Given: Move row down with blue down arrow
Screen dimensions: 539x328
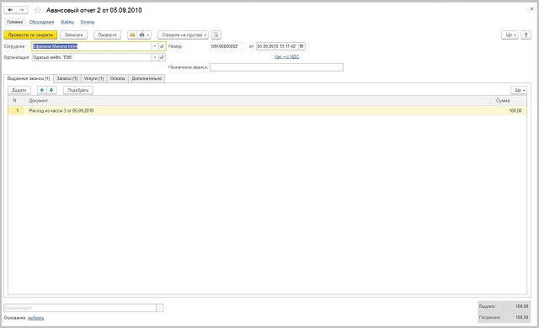Looking at the screenshot, I should tap(51, 90).
